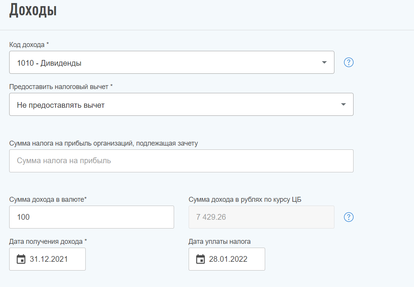Click the 'Предоставить налоговый вычет *' label
Screen dimensions: 414x287
tap(61, 87)
